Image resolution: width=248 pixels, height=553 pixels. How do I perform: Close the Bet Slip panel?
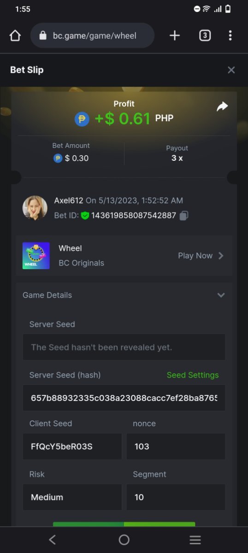pos(231,70)
